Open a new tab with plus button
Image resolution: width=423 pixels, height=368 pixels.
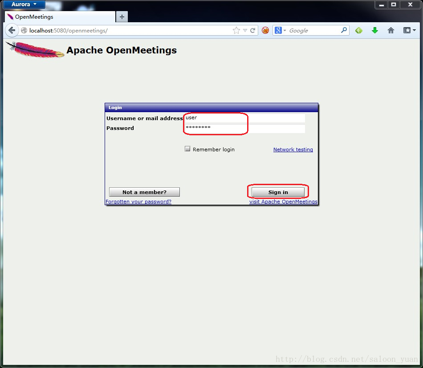coord(122,17)
